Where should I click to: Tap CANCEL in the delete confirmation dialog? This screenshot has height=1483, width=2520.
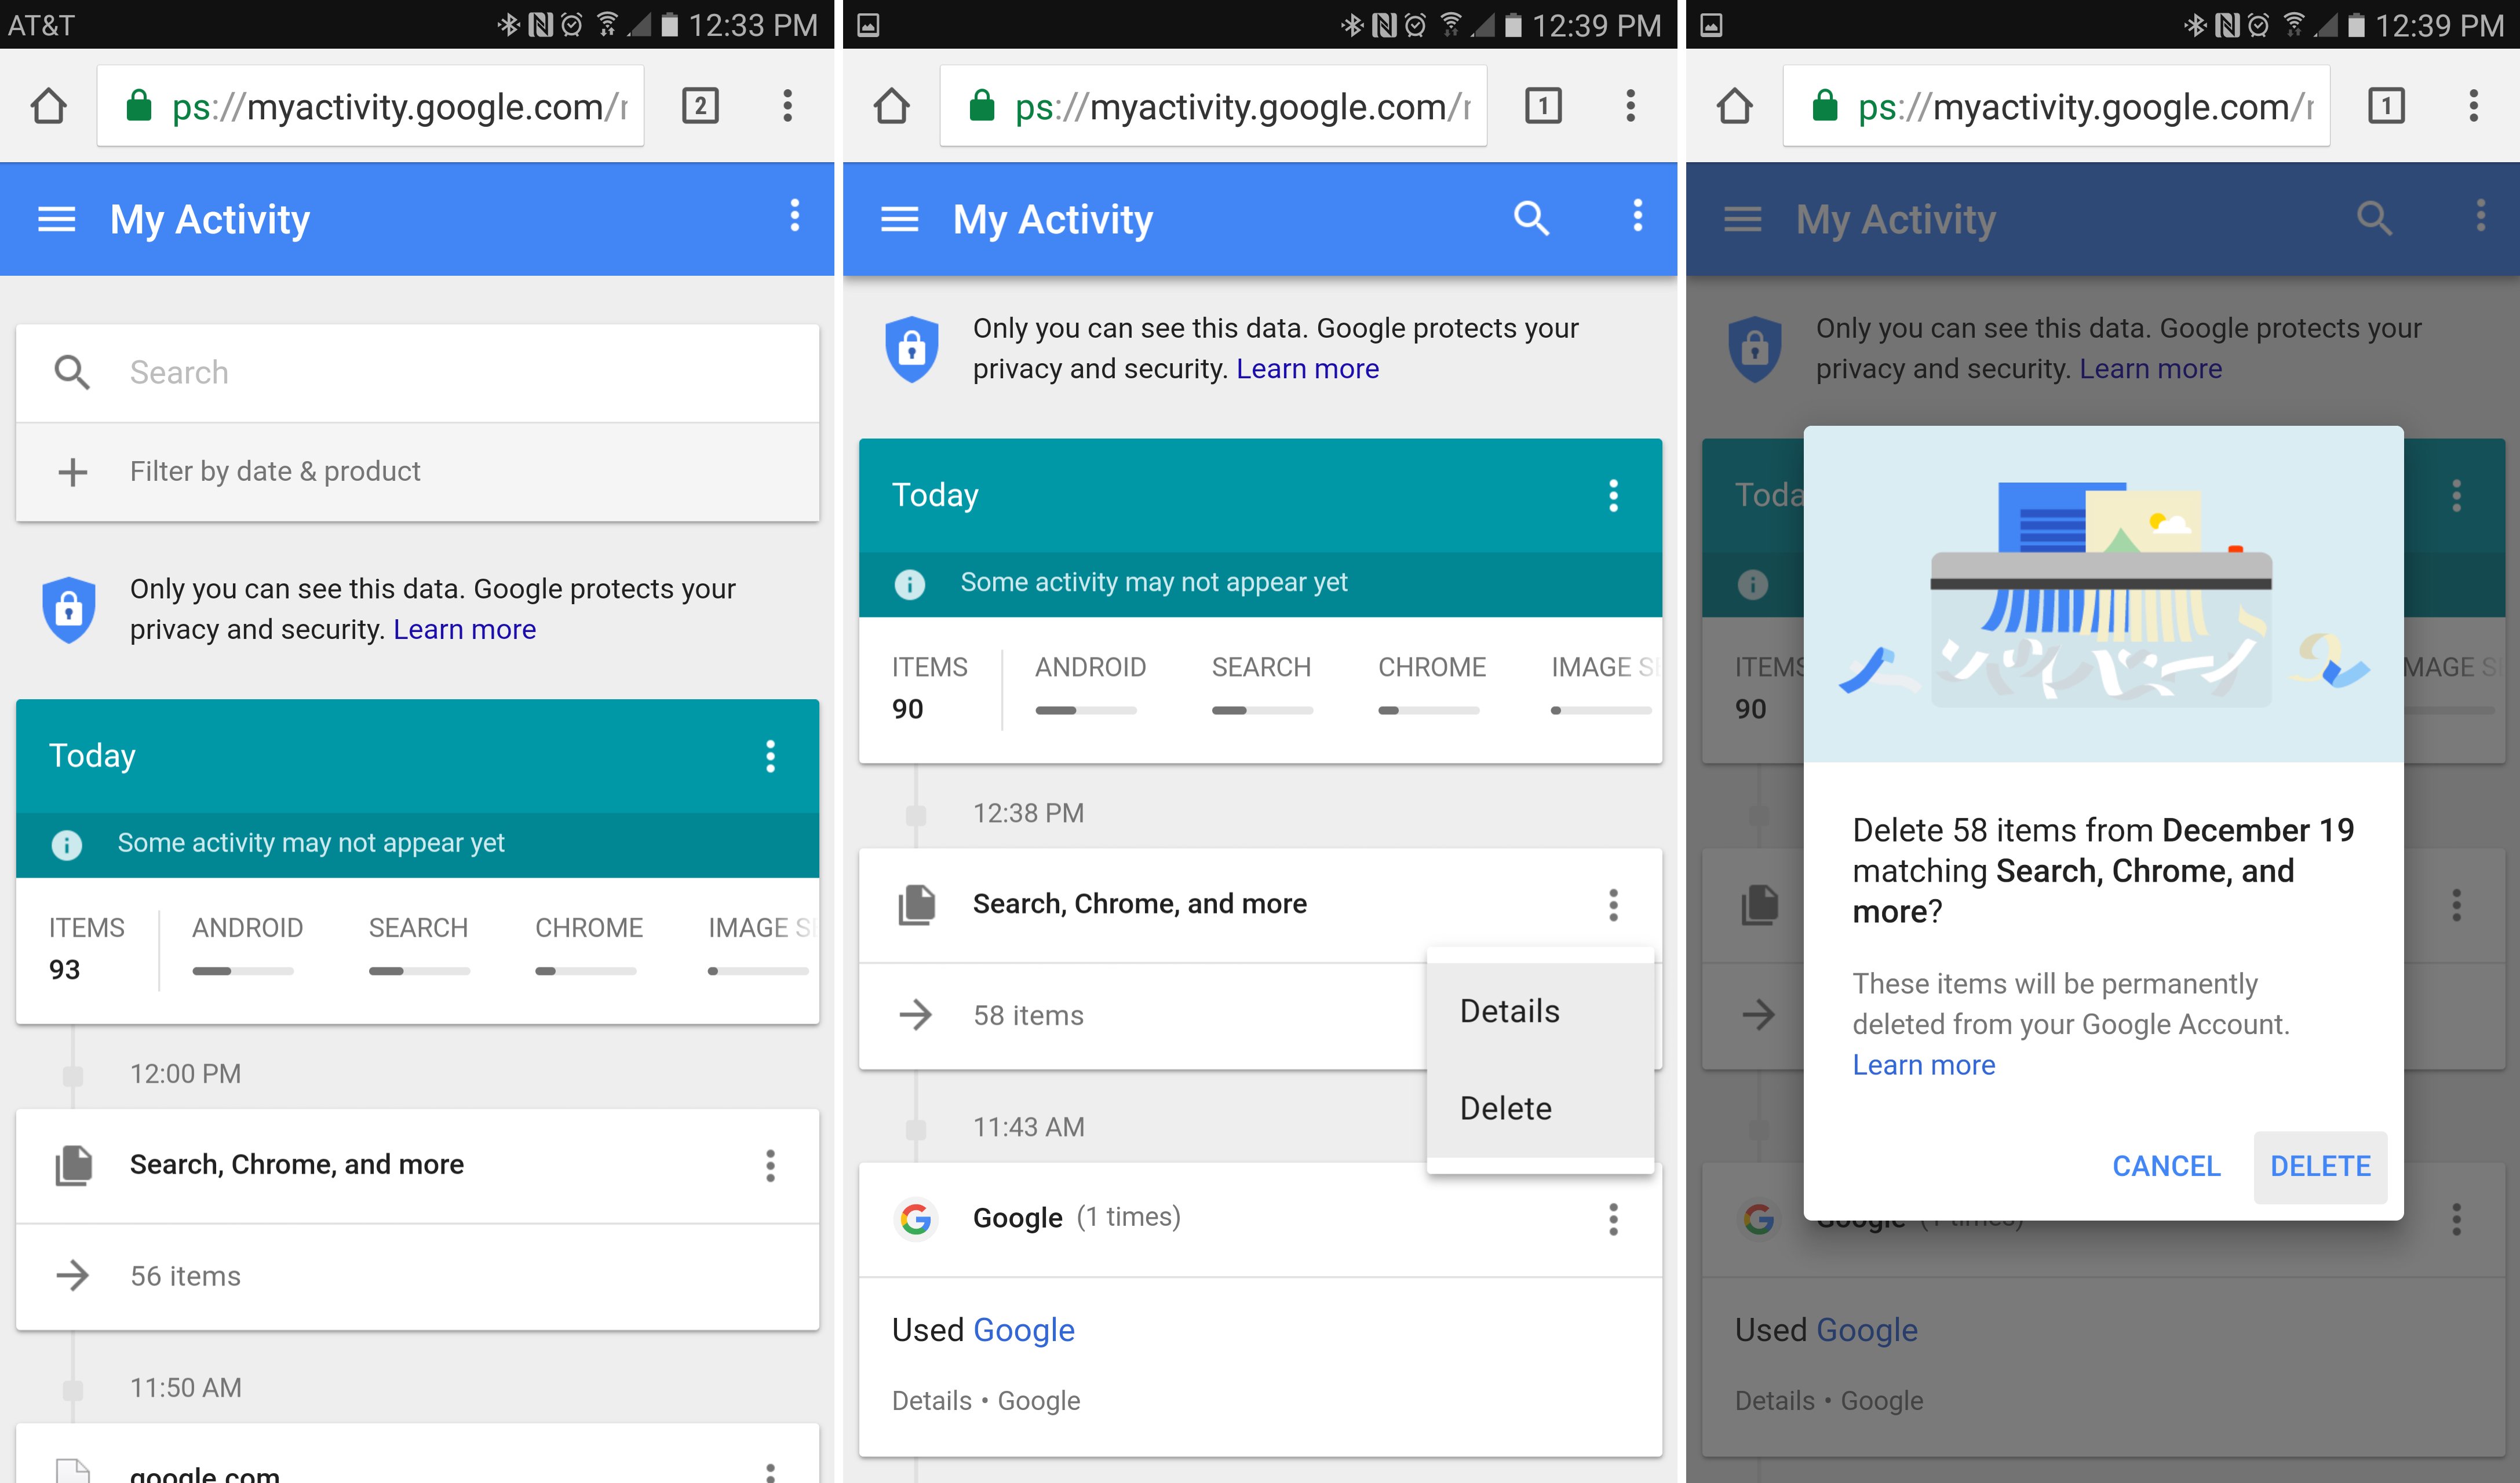[2165, 1166]
